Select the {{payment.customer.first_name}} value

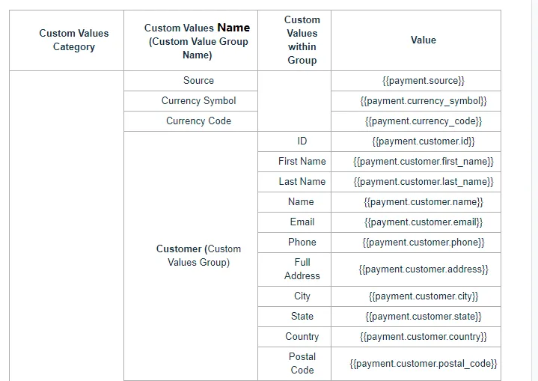[x=423, y=161]
